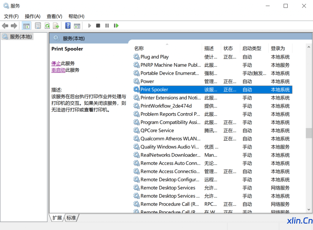Toggle the show/hide action pane icon
The height and width of the screenshot is (230, 313).
pyautogui.click(x=77, y=26)
